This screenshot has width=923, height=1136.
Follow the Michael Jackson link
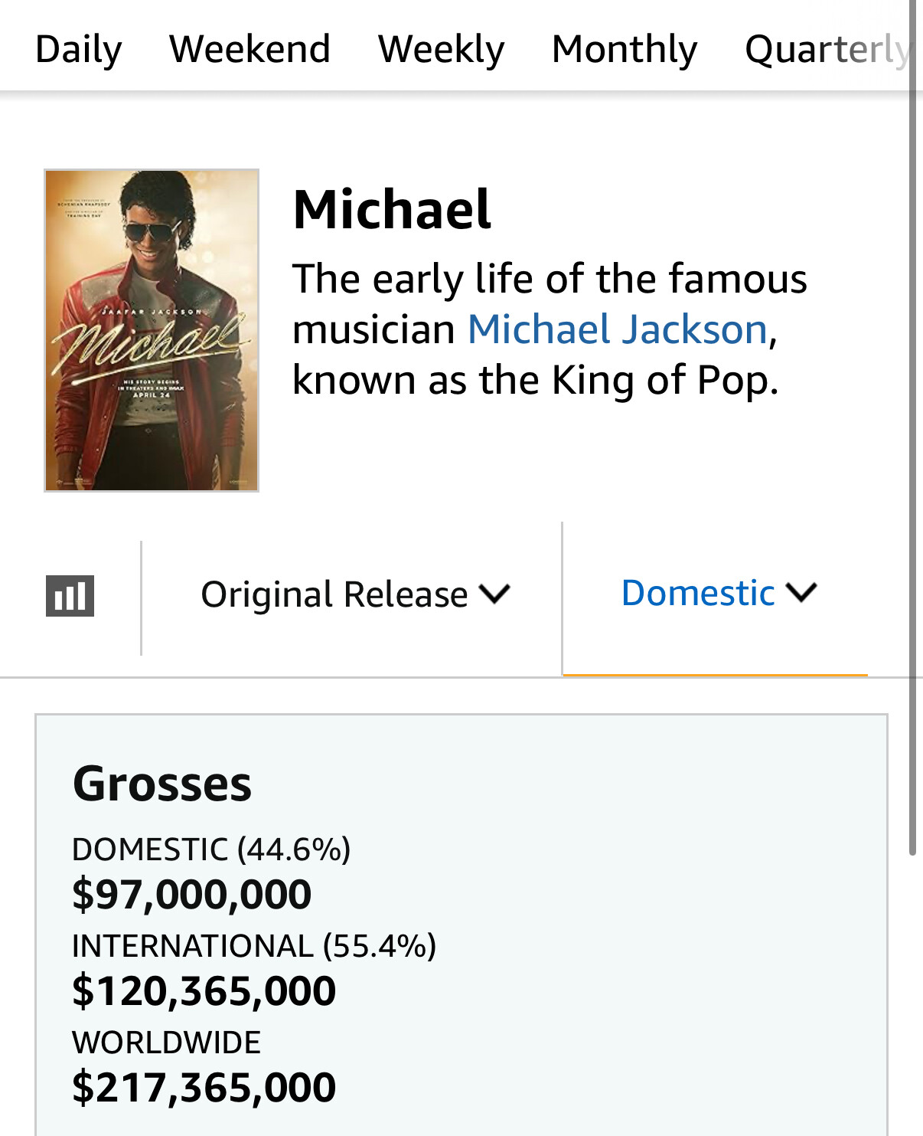pyautogui.click(x=618, y=330)
